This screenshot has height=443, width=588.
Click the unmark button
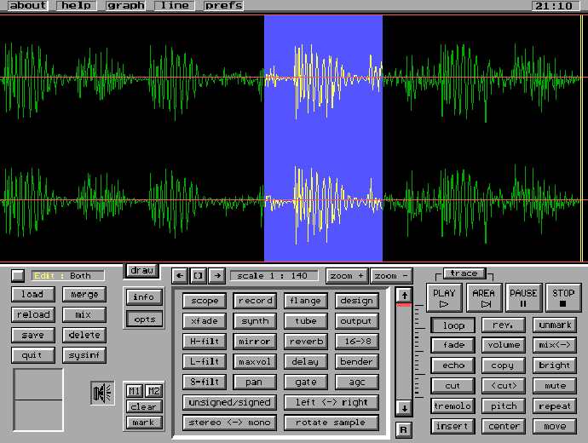point(555,325)
